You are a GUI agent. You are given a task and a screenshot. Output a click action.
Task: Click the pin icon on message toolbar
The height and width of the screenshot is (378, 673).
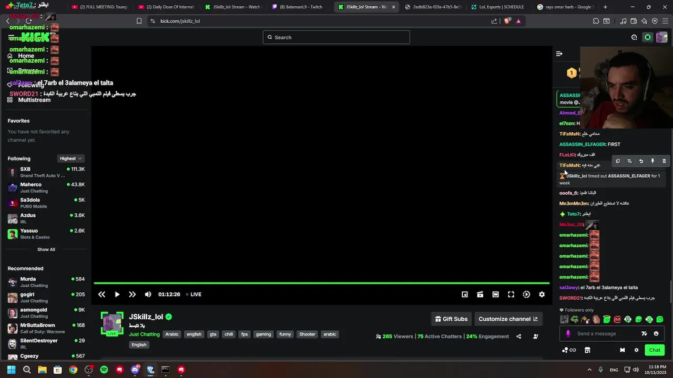[652, 161]
